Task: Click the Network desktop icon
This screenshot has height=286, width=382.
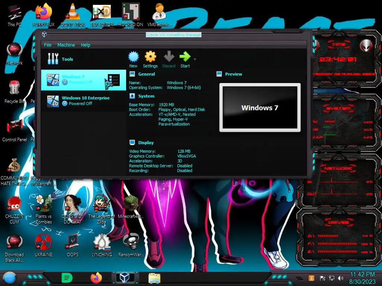Action: point(15,54)
